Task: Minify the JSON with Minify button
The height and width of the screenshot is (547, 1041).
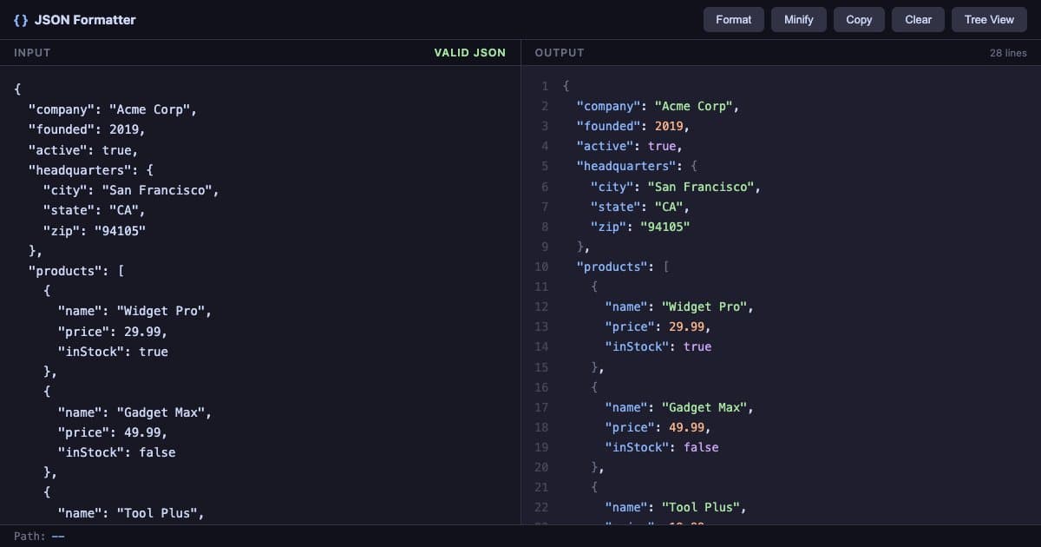Action: [799, 19]
